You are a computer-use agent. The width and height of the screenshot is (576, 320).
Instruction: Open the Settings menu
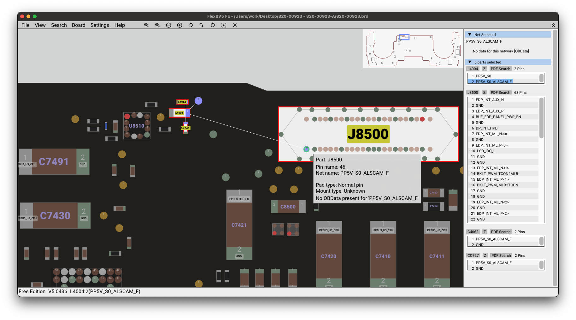pos(100,25)
